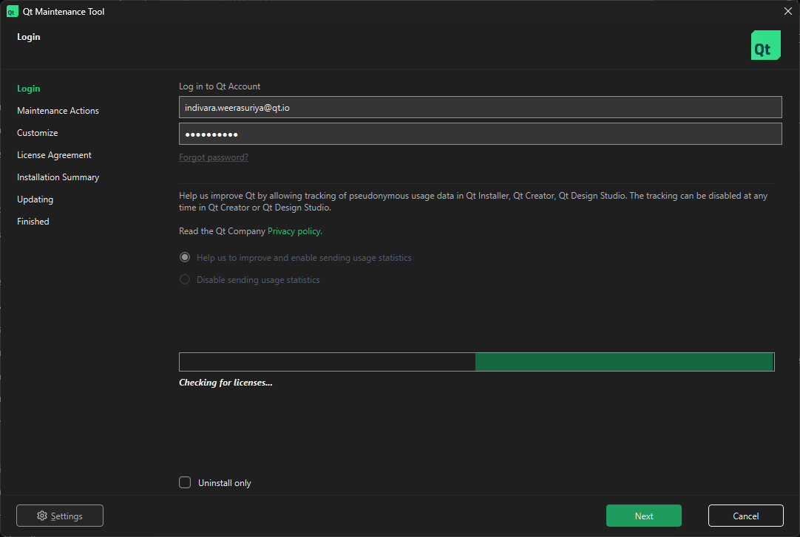Select the Updating step in the sidebar
The height and width of the screenshot is (537, 800).
point(35,199)
